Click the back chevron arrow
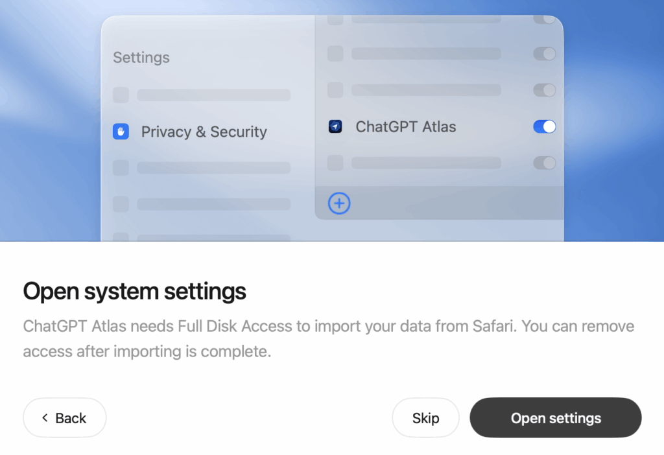This screenshot has height=455, width=664. point(45,418)
